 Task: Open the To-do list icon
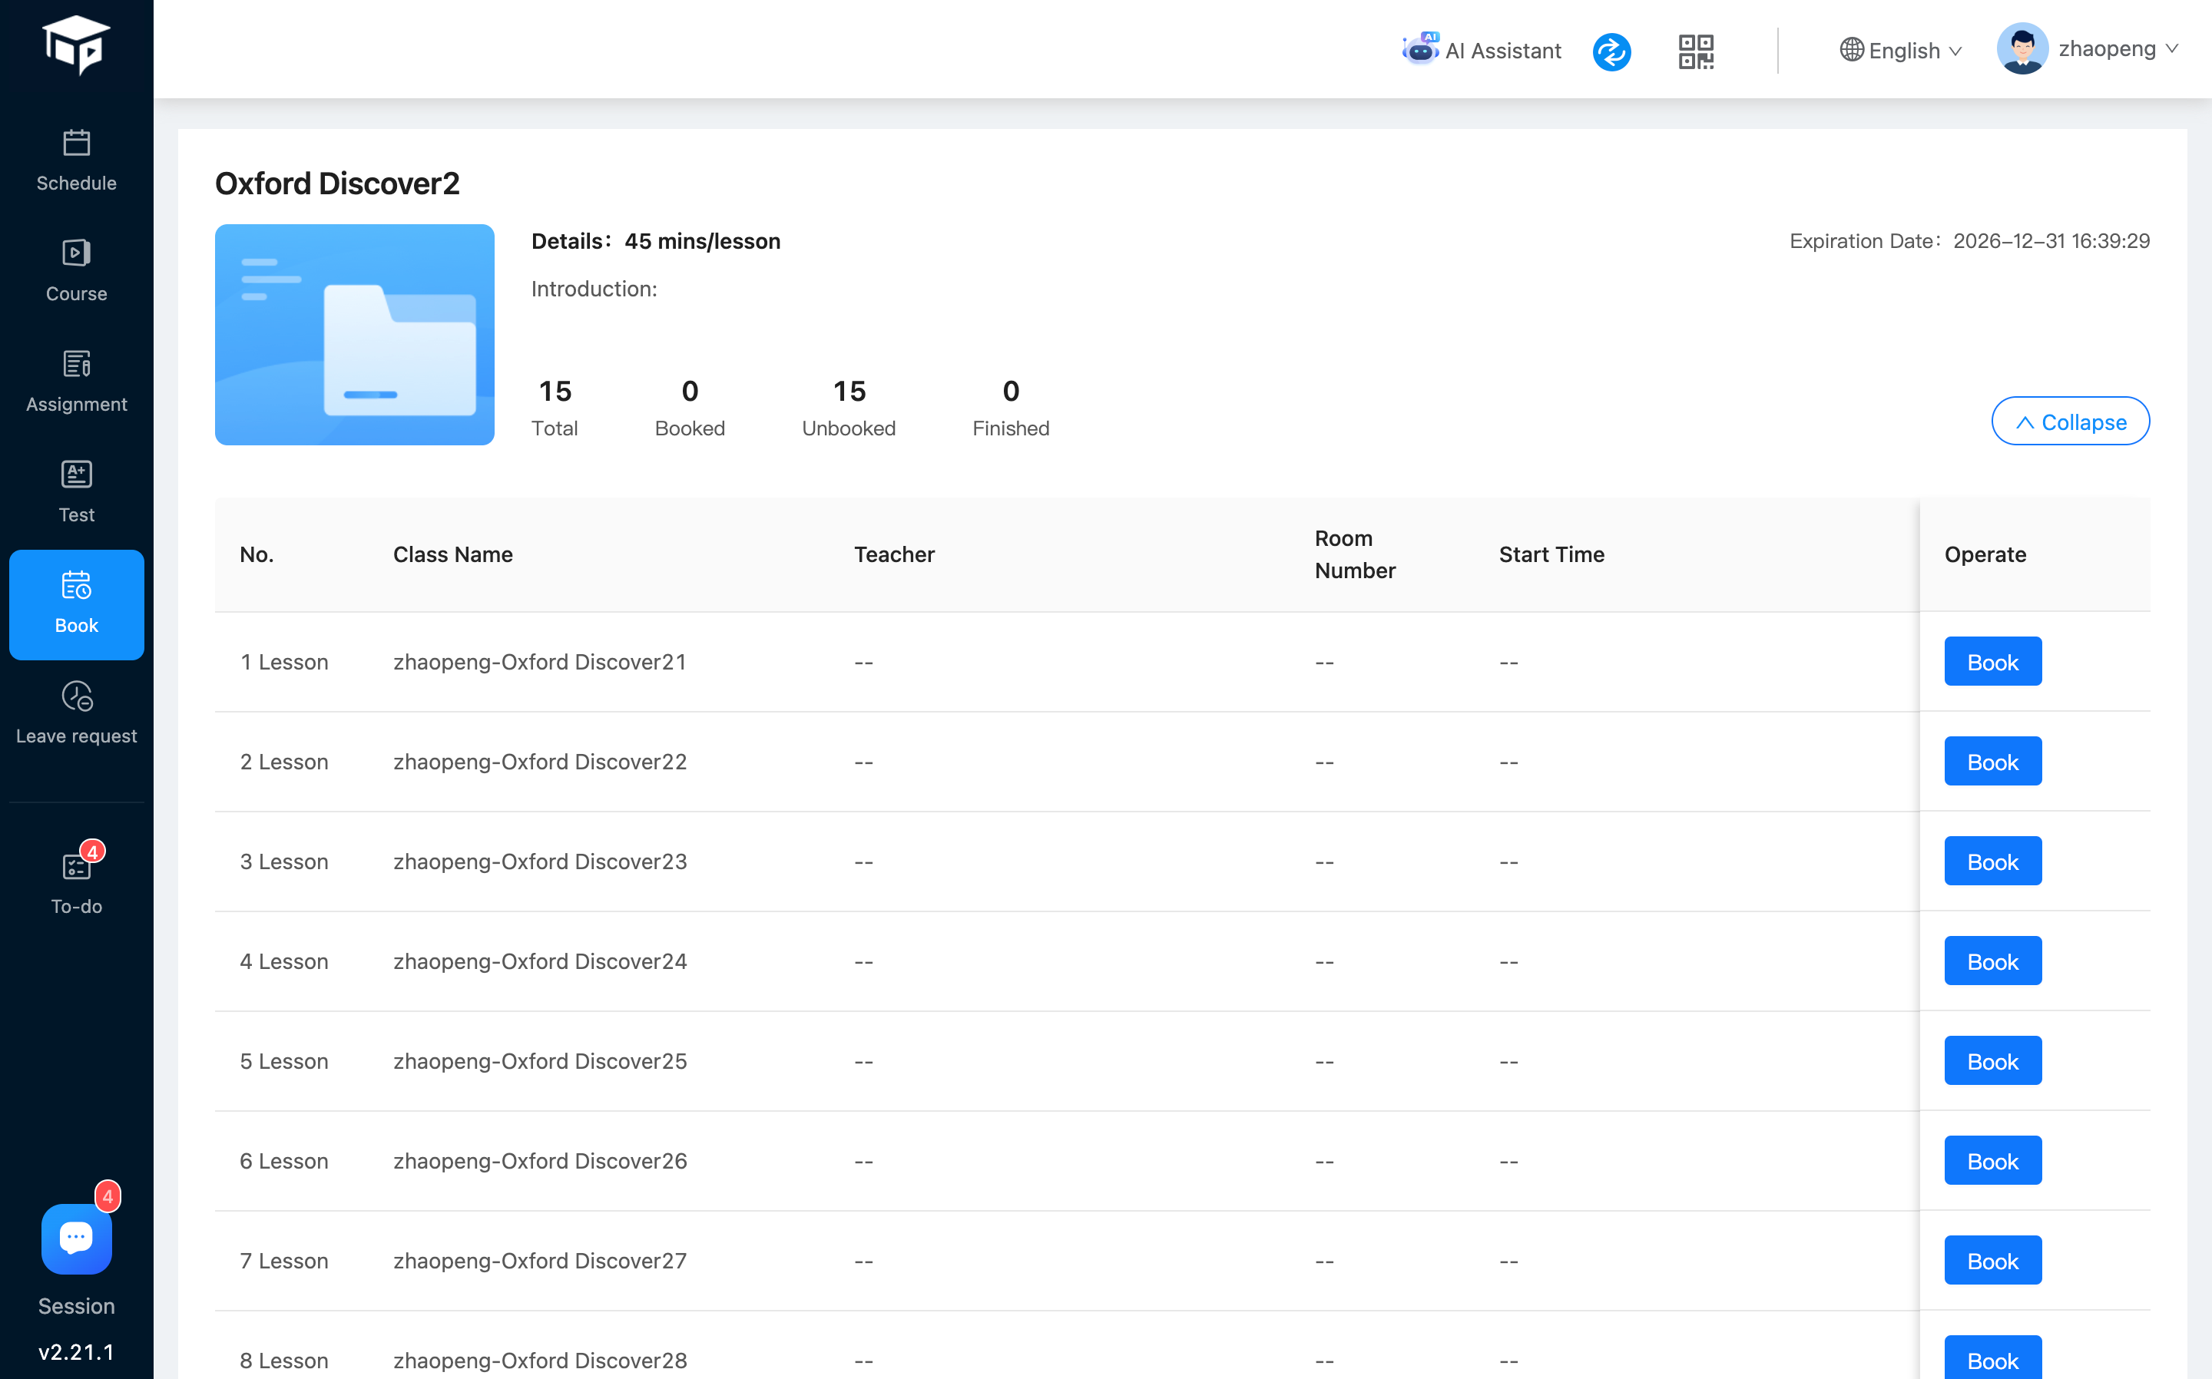tap(77, 882)
